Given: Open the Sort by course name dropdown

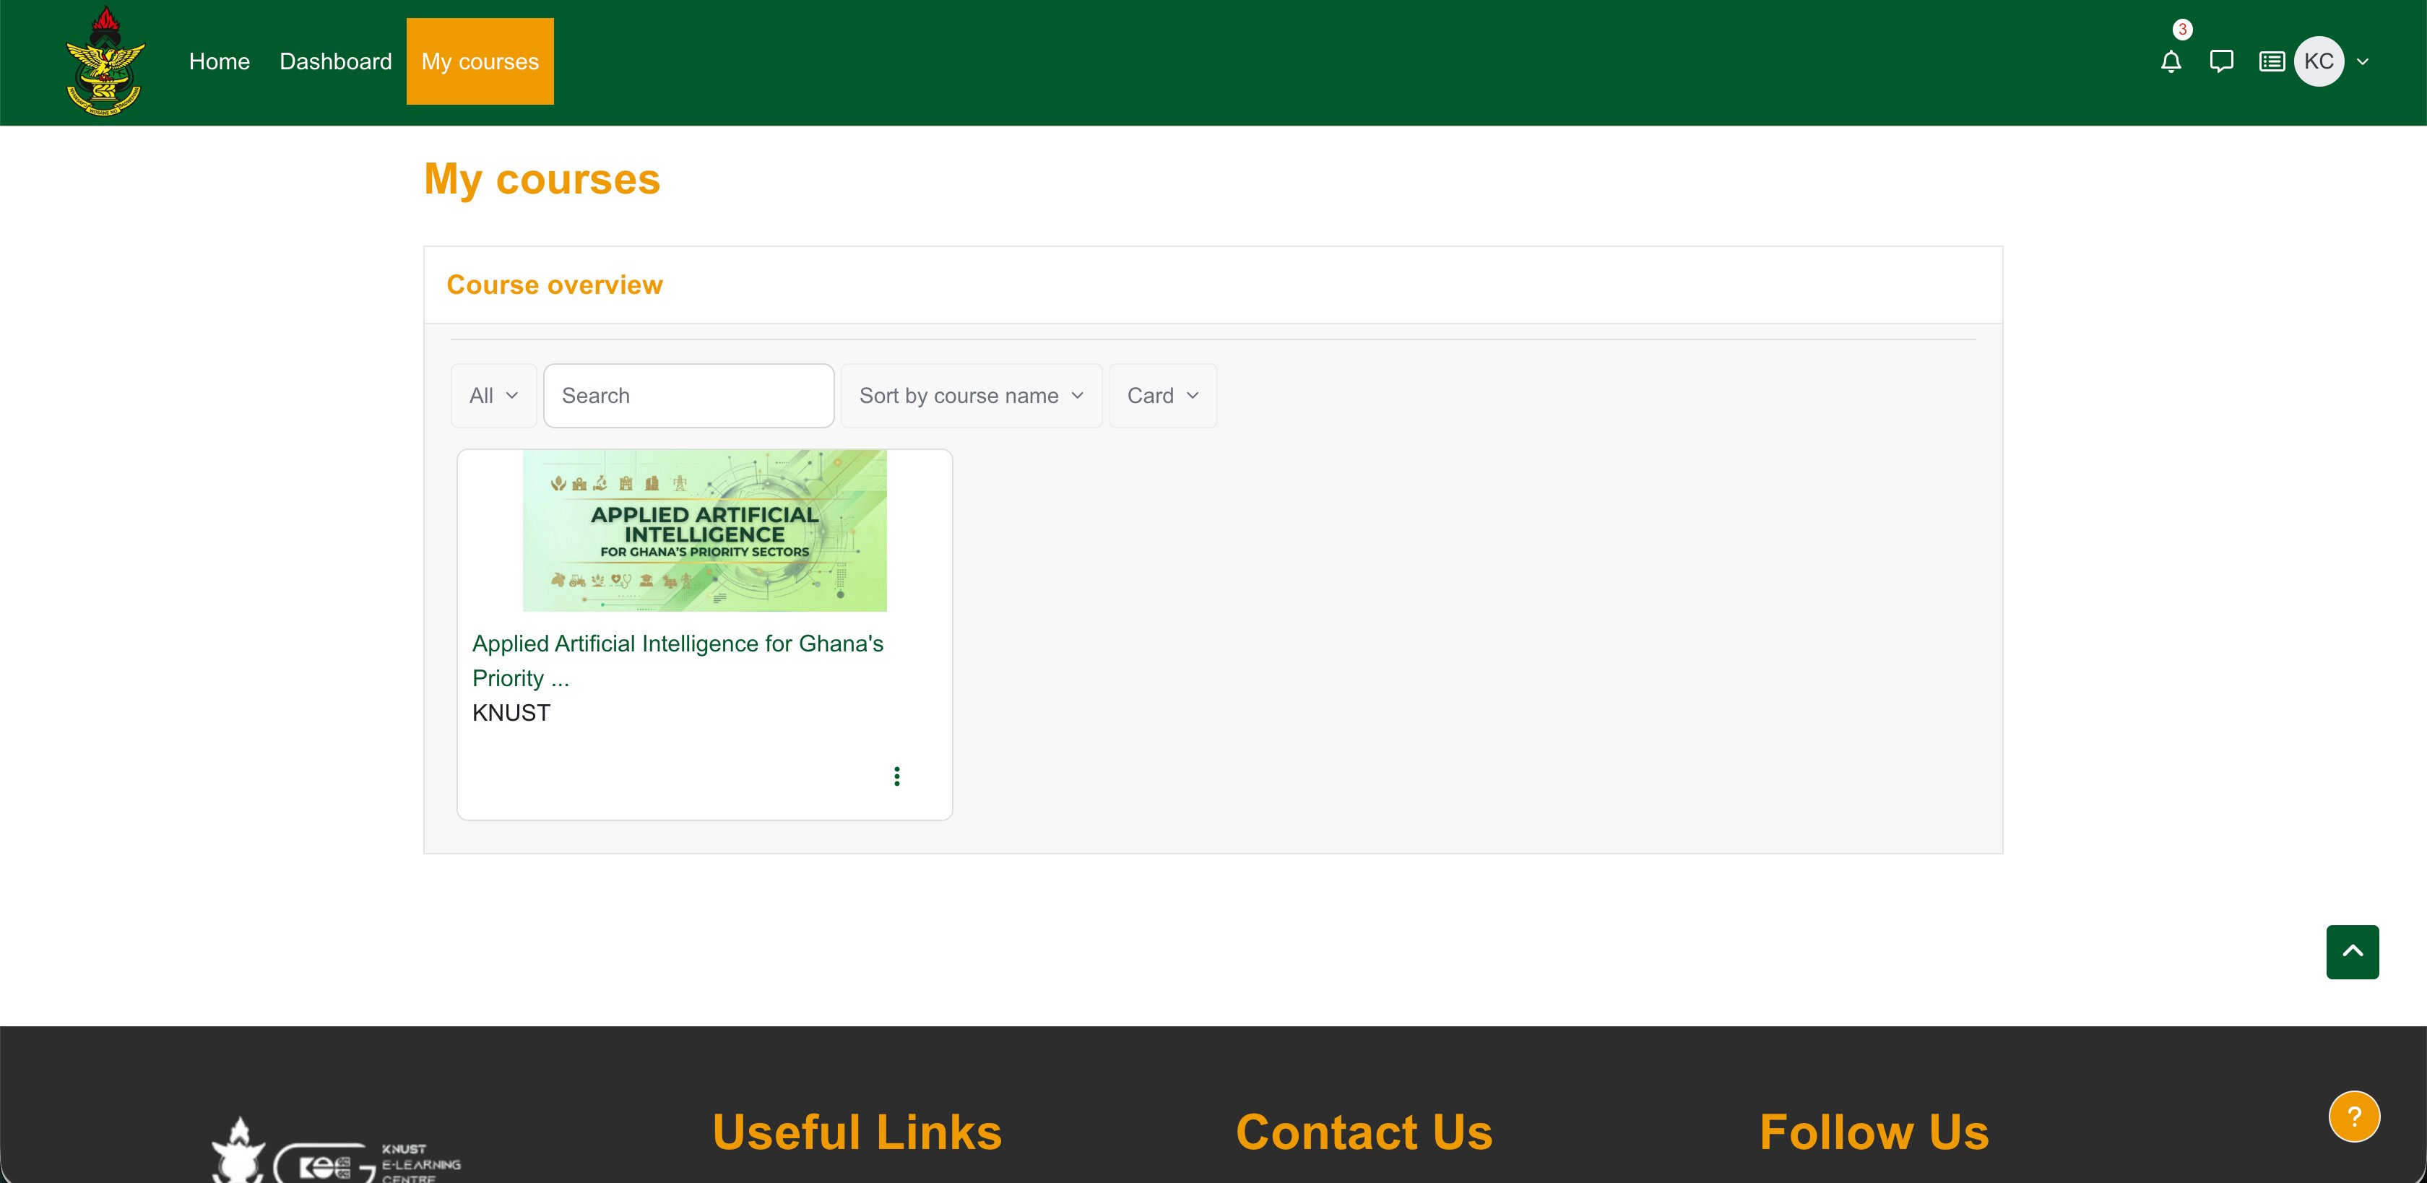Looking at the screenshot, I should (970, 396).
